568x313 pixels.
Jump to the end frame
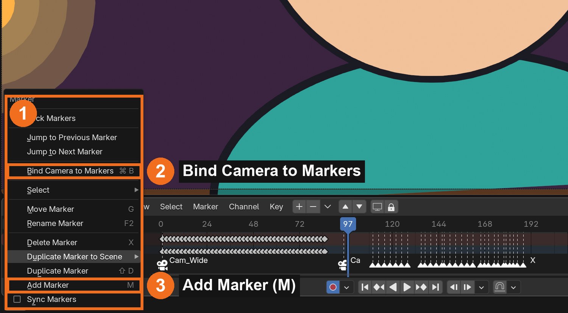pos(435,287)
